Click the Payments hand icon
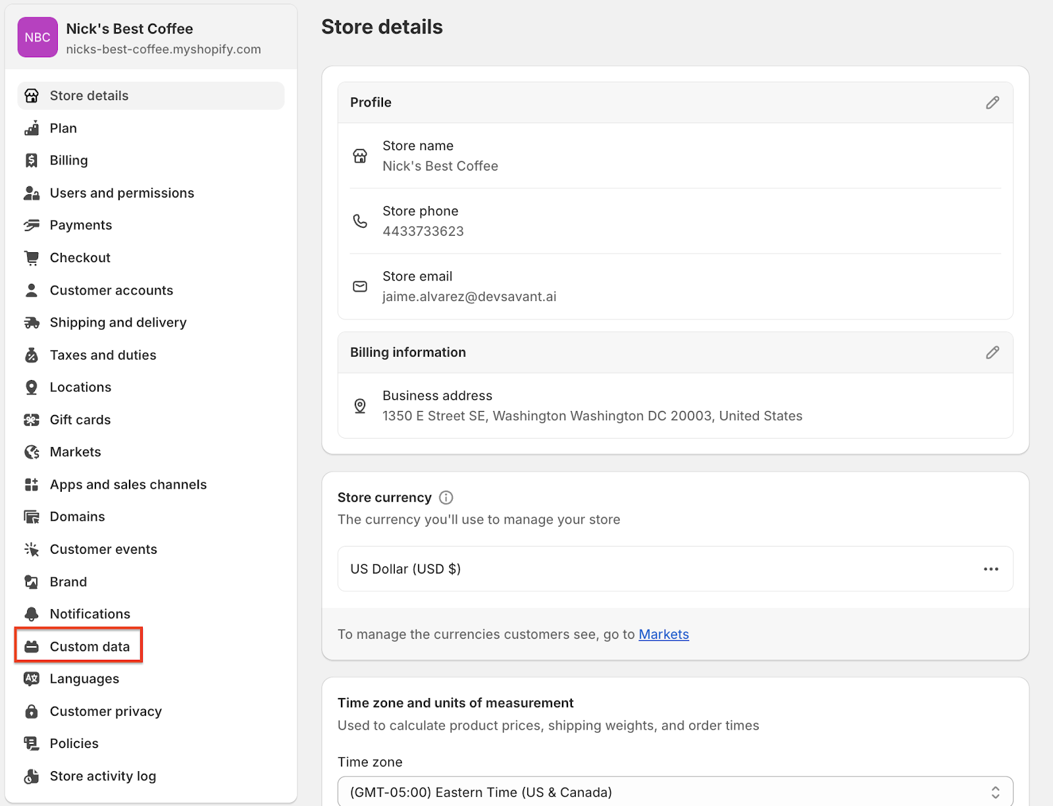This screenshot has width=1053, height=806. tap(32, 225)
